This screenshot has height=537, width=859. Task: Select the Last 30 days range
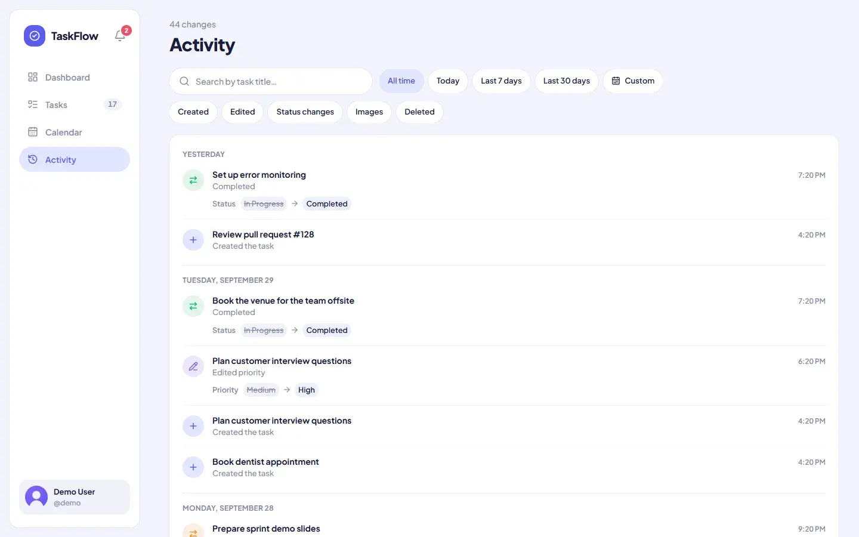pyautogui.click(x=567, y=81)
